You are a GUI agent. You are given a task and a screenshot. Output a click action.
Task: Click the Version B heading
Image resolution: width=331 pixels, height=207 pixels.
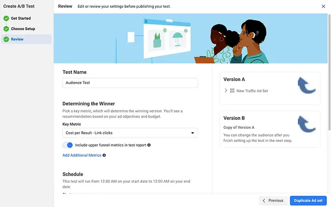tap(234, 118)
